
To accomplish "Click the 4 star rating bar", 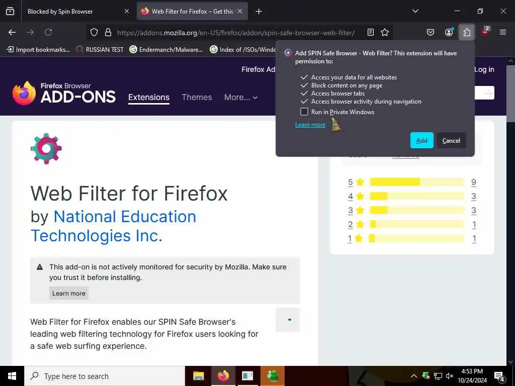I will pyautogui.click(x=416, y=197).
